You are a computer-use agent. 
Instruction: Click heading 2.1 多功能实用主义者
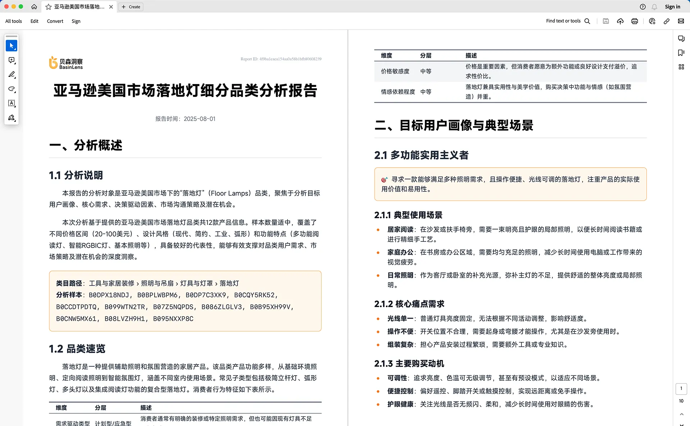point(422,155)
